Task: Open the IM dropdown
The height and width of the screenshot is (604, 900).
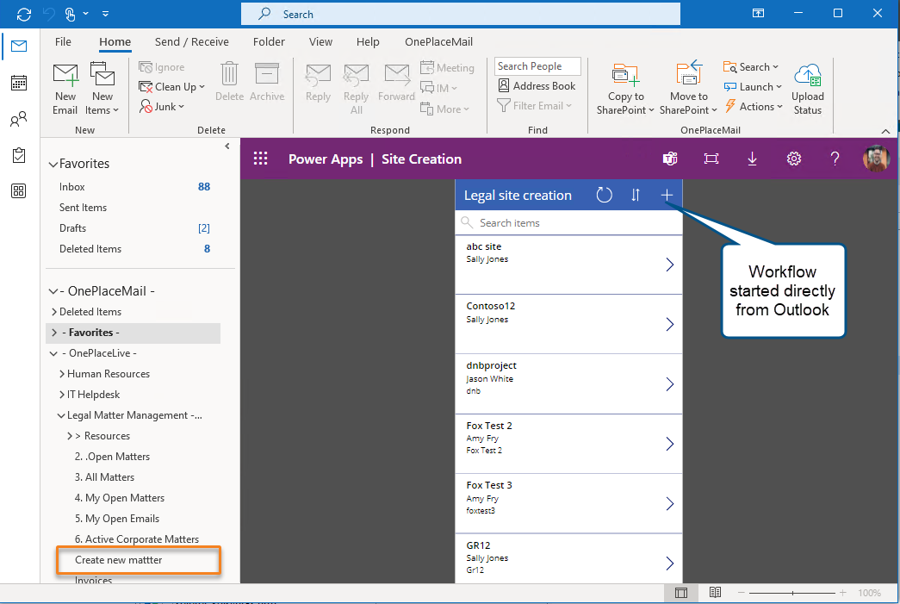Action: [438, 88]
